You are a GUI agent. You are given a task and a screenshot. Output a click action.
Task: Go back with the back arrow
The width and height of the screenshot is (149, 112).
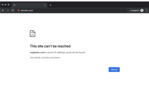3,10
